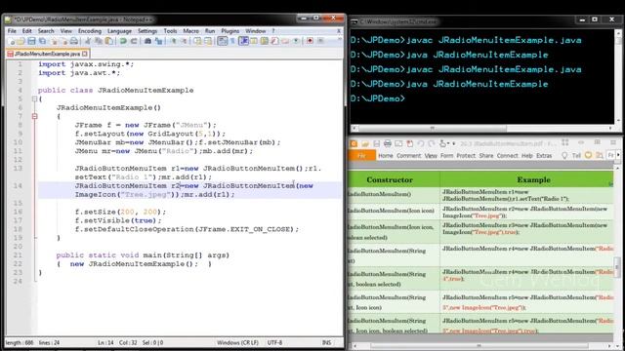This screenshot has height=351, width=625.
Task: Click the green Undo arrow in Notepad++
Action: point(123,41)
